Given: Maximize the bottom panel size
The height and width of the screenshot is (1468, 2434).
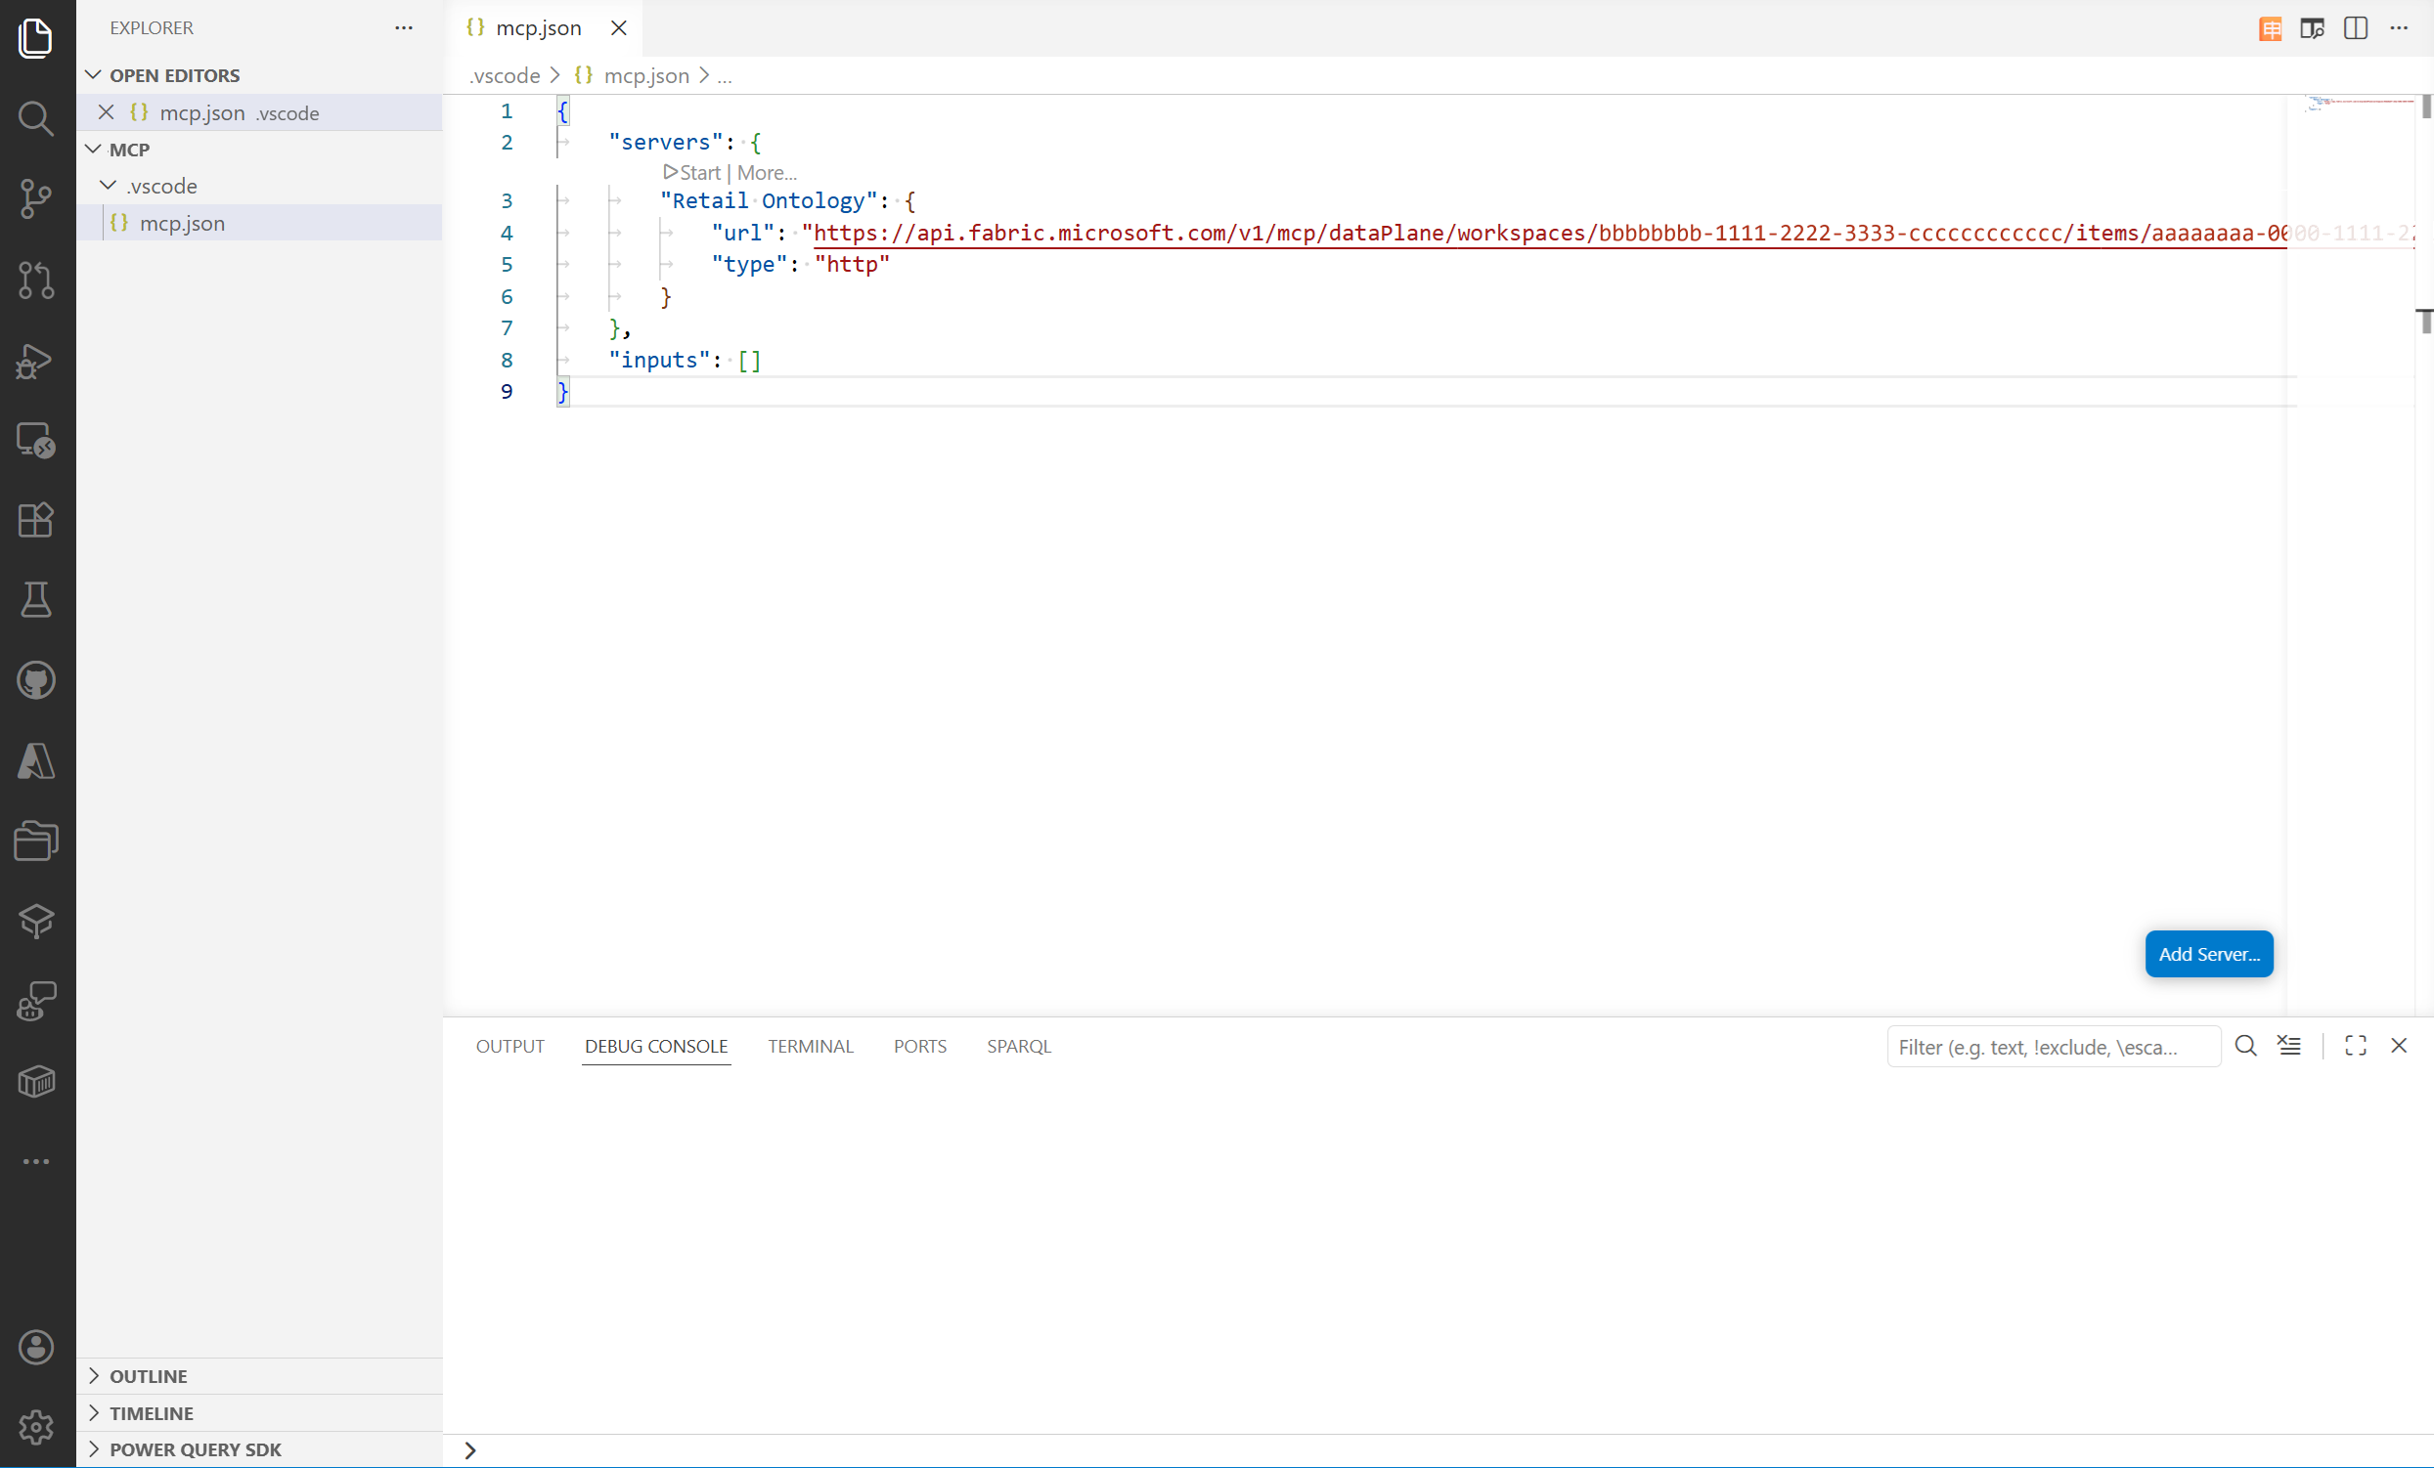Looking at the screenshot, I should click(x=2355, y=1046).
